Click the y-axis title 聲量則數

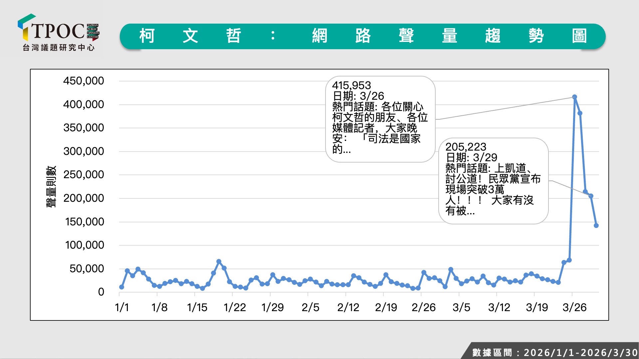pyautogui.click(x=51, y=186)
